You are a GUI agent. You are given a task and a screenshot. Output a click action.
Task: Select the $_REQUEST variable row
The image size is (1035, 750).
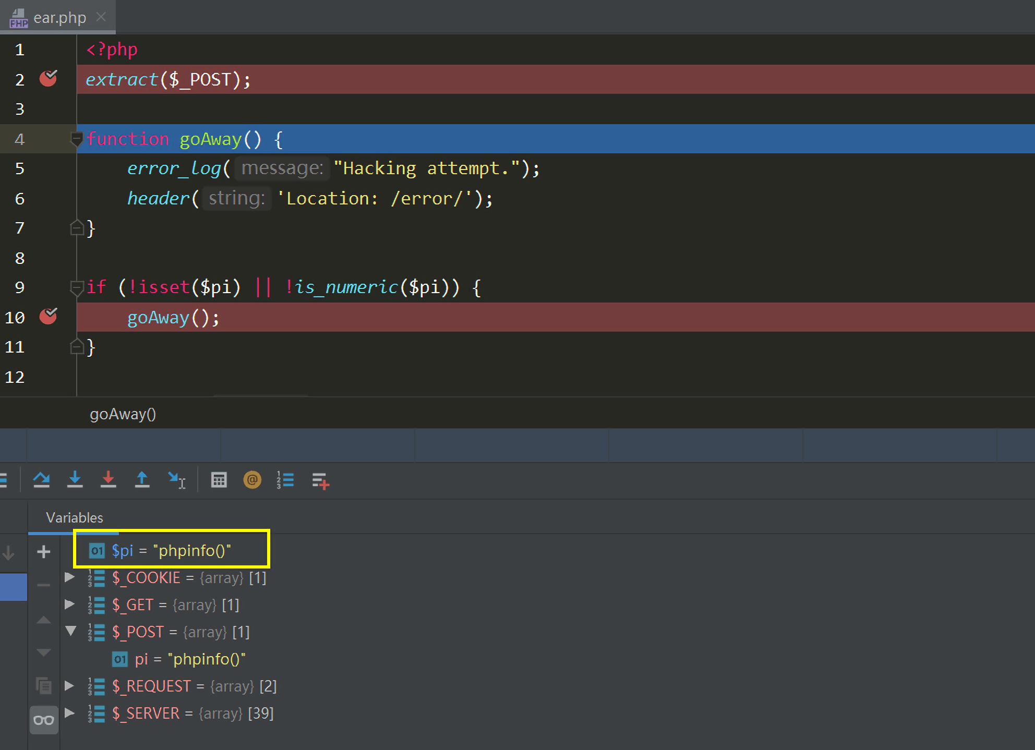point(182,686)
